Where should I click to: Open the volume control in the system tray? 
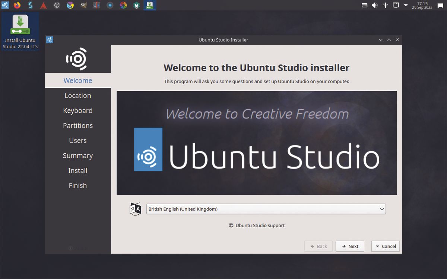pyautogui.click(x=374, y=5)
